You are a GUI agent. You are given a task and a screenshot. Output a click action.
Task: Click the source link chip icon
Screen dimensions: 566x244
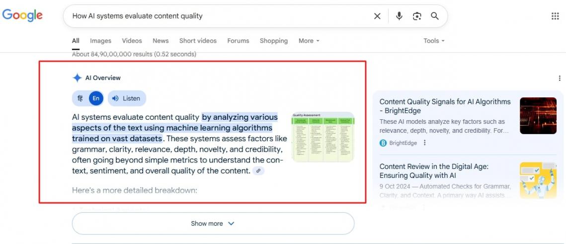(x=258, y=171)
